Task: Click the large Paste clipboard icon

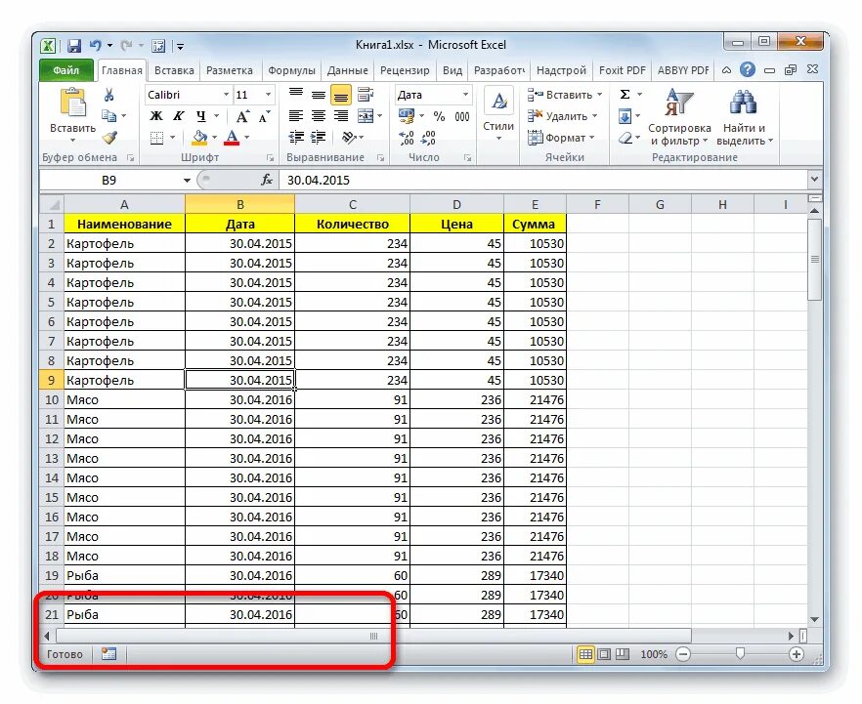Action: point(72,103)
